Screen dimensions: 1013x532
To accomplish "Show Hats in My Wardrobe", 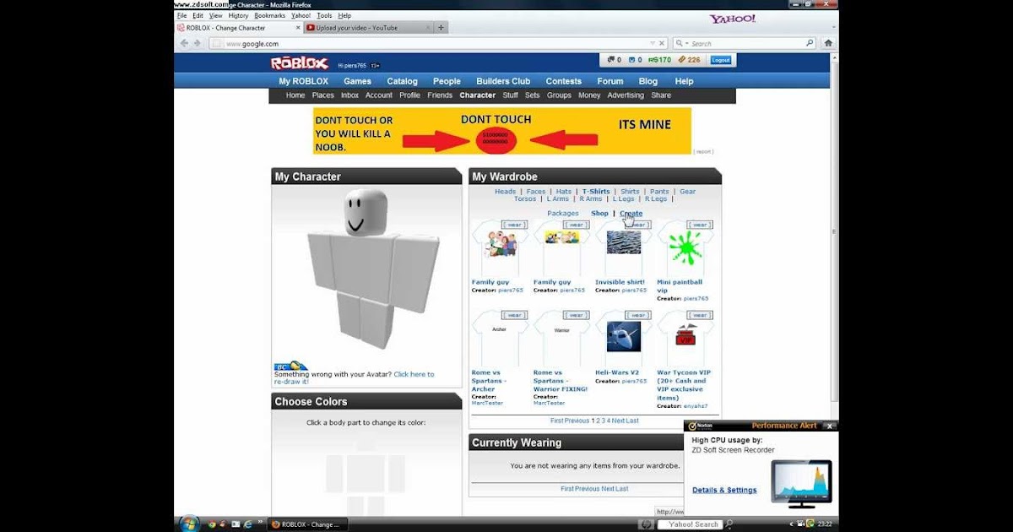I will (564, 192).
